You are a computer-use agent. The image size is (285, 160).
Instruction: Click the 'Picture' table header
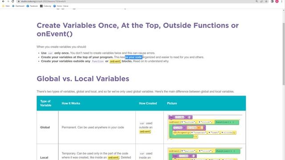pyautogui.click(x=172, y=103)
